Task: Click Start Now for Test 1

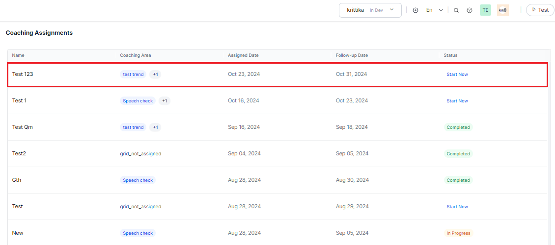Action: click(457, 101)
